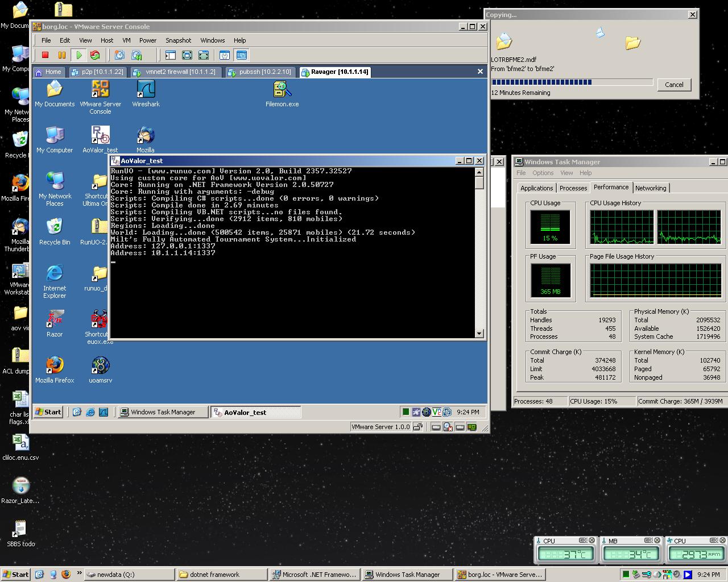Click the Full Screen toolbar icon
The width and height of the screenshot is (728, 582).
point(204,55)
